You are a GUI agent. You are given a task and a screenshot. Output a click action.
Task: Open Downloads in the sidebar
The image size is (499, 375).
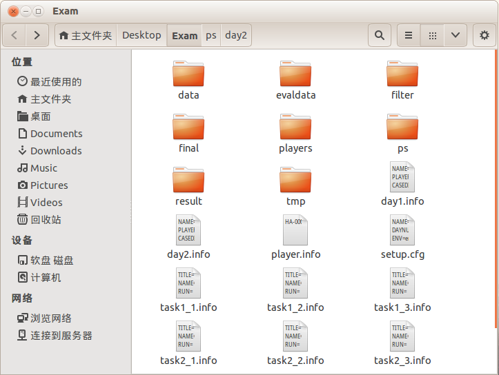pyautogui.click(x=56, y=150)
